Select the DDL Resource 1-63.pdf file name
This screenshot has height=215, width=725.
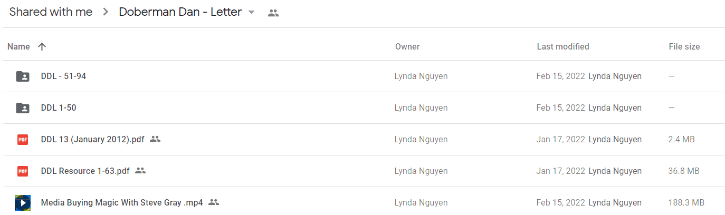pyautogui.click(x=85, y=171)
